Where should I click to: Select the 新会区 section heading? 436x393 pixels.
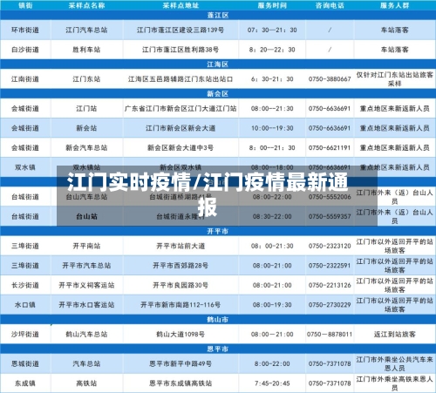click(218, 93)
